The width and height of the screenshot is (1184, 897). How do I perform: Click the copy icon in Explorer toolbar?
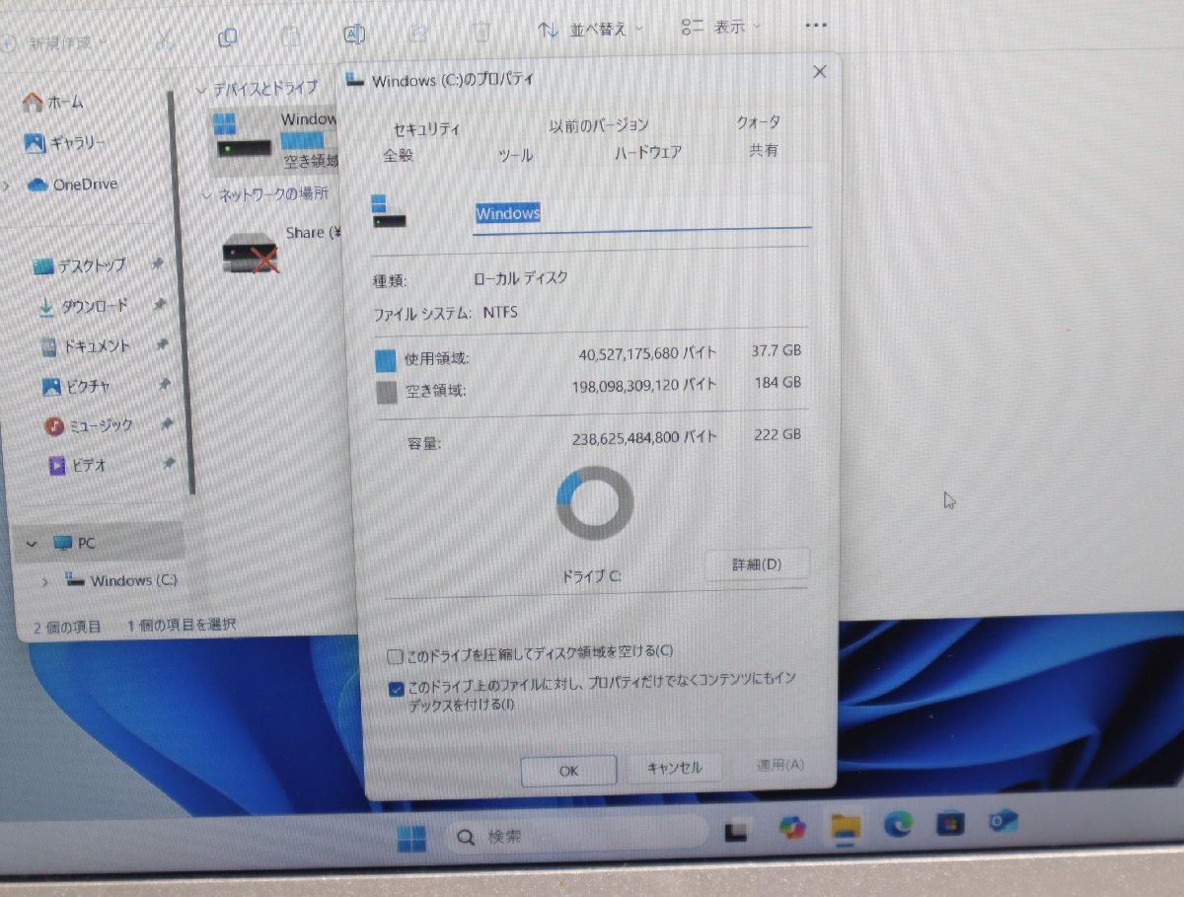coord(228,37)
